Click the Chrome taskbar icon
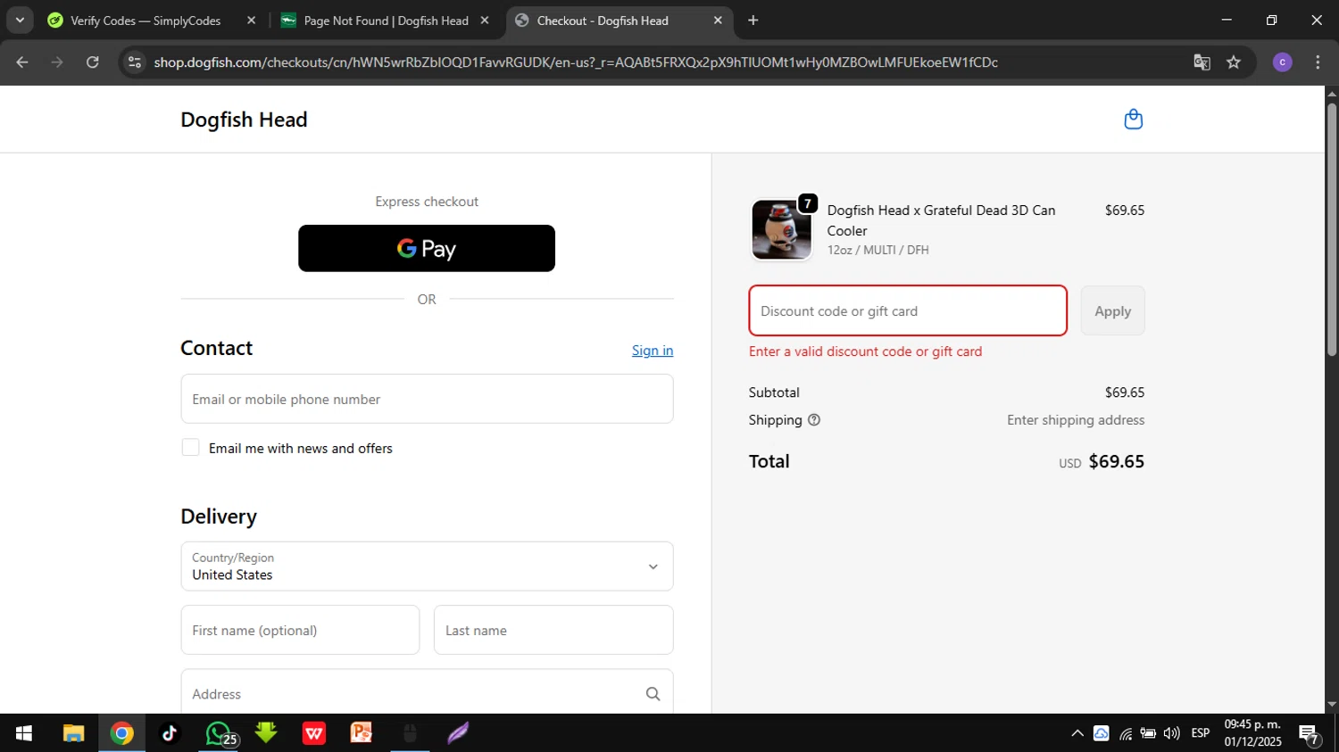This screenshot has width=1339, height=752. click(121, 733)
